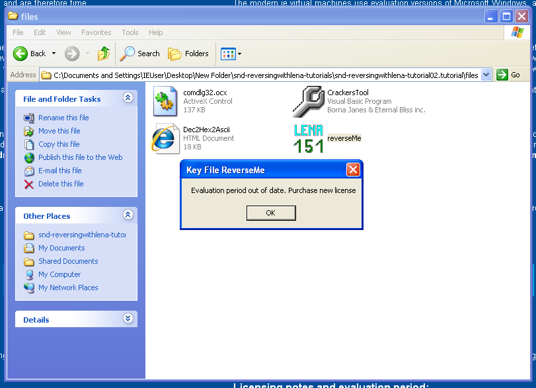536x388 pixels.
Task: Collapse the File and Folder Tasks panel
Action: pos(128,98)
